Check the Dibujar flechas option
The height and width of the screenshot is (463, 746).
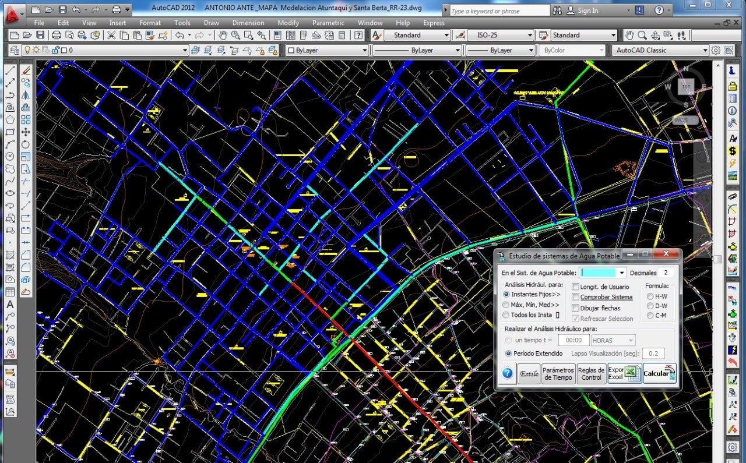(575, 308)
